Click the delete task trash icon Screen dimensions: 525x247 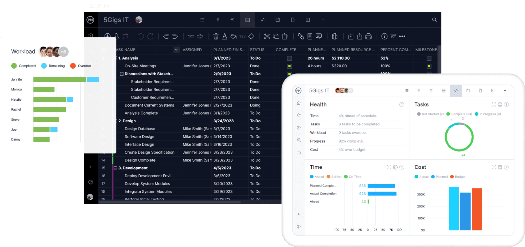[216, 36]
